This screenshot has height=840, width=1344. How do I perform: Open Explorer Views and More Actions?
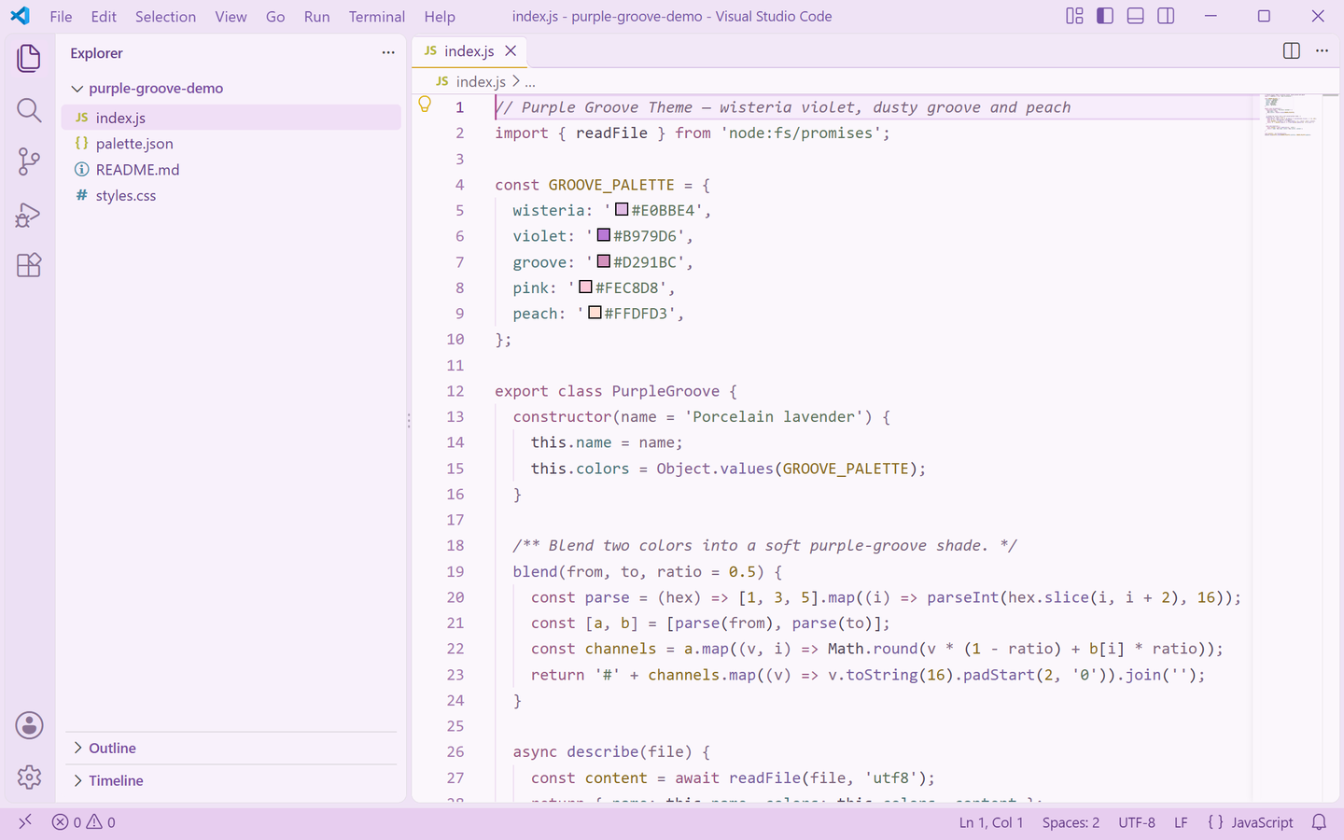388,53
